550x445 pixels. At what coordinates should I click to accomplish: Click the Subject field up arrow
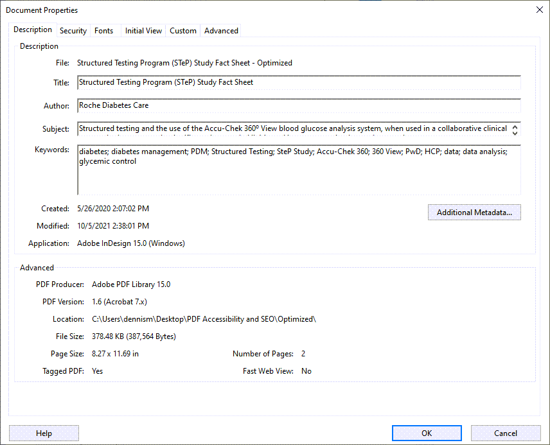(515, 127)
